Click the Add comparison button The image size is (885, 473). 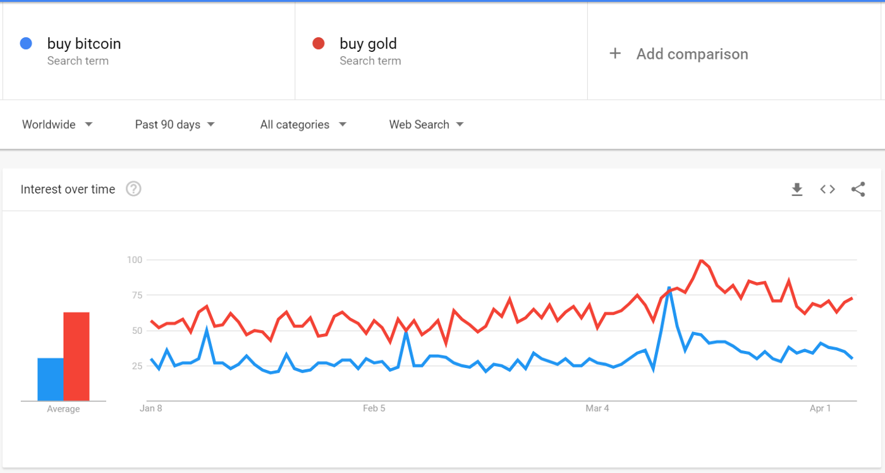[692, 54]
